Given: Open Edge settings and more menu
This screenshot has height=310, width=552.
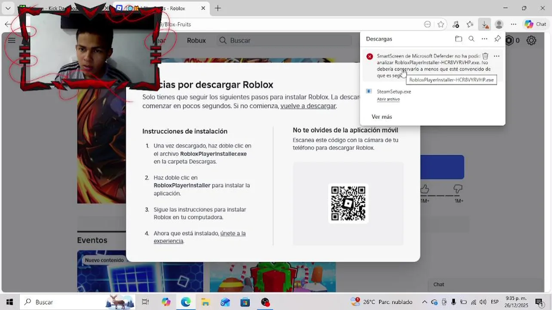Looking at the screenshot, I should tap(513, 25).
